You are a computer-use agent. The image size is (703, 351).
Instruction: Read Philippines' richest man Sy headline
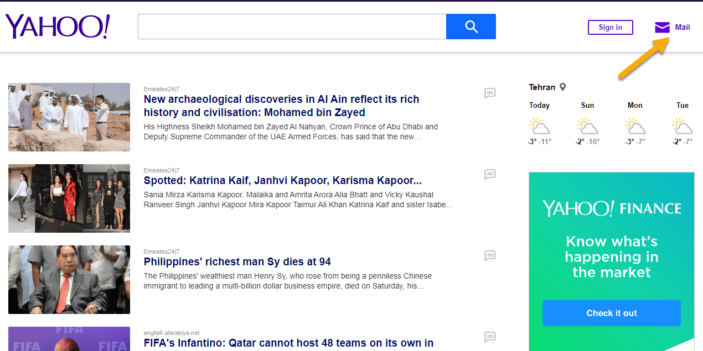point(237,262)
